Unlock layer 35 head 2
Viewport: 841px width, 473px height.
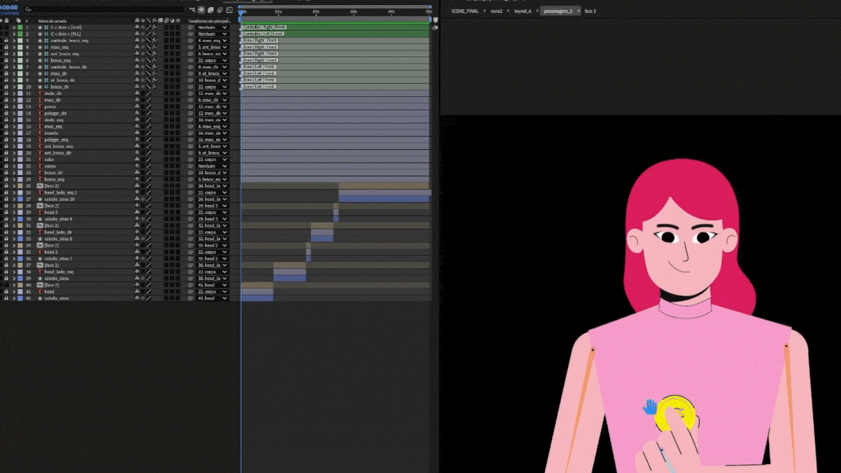[x=6, y=252]
